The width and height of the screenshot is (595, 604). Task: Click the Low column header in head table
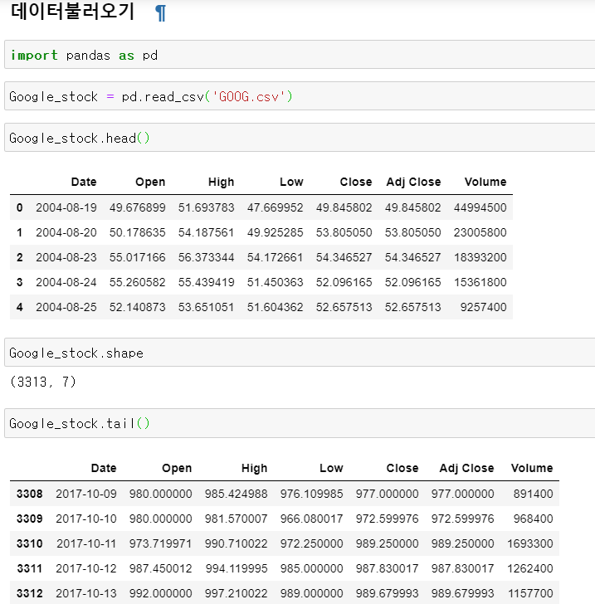pos(291,182)
